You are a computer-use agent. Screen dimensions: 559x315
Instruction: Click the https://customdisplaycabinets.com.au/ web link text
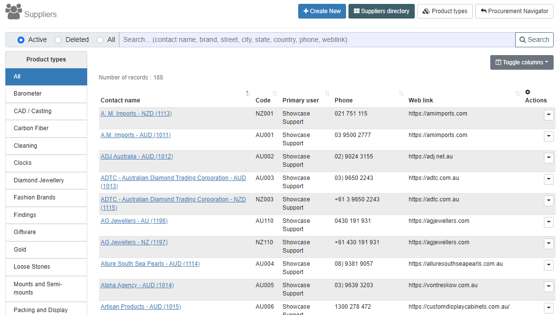coord(459,306)
